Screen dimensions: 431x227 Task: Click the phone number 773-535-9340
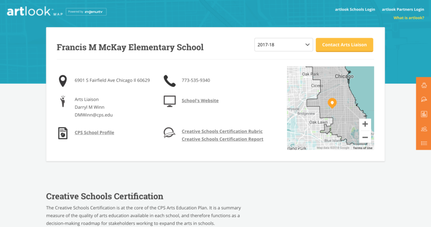tap(196, 80)
